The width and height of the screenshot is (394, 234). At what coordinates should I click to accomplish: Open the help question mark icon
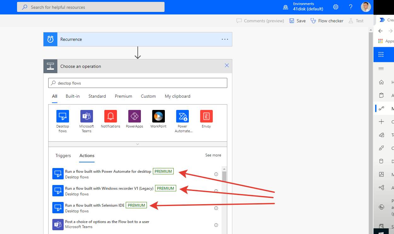pos(351,7)
